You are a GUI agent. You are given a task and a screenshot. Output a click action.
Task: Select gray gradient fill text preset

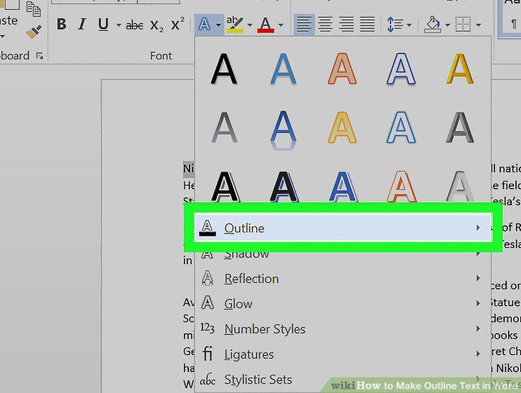(x=224, y=127)
